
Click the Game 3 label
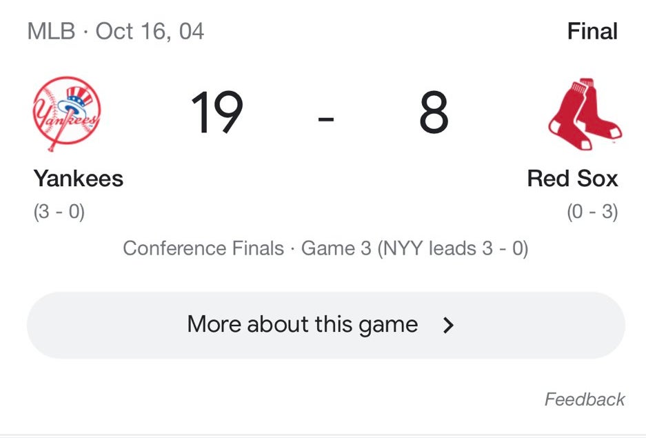(336, 248)
